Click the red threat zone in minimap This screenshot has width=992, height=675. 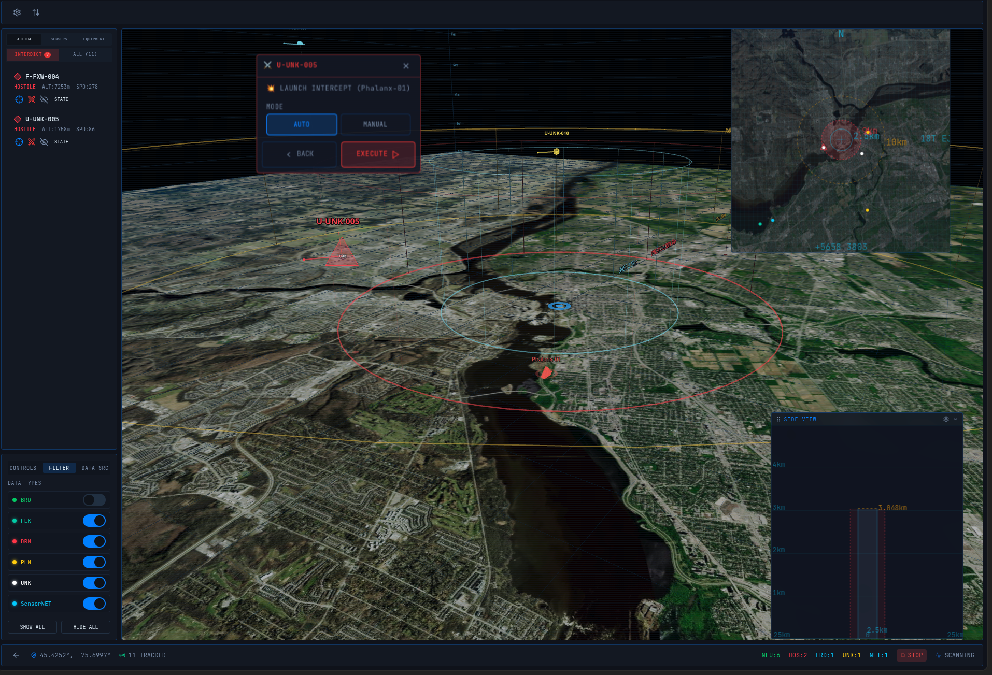coord(841,139)
